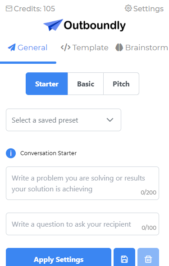Focus the problem or results text field
This screenshot has width=169, height=266.
coord(82,183)
